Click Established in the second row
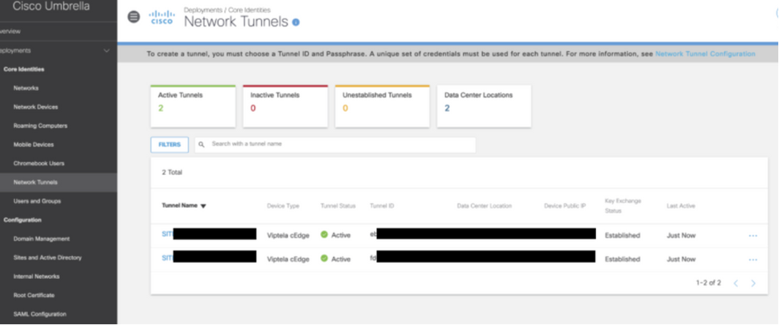Screen dimensions: 779x325 point(622,259)
